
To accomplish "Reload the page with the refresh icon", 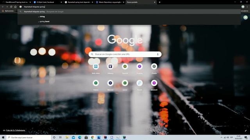I will 11,7.
